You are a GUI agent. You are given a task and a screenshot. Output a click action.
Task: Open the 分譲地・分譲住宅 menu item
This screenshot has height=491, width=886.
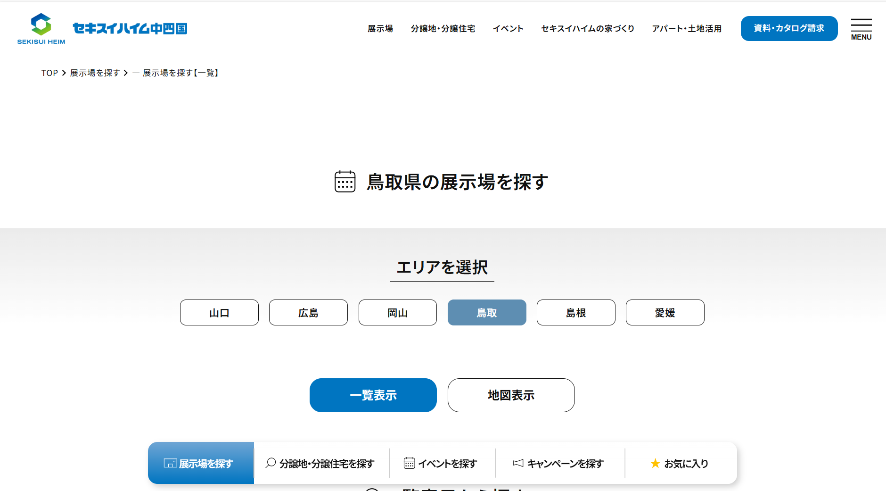[443, 29]
